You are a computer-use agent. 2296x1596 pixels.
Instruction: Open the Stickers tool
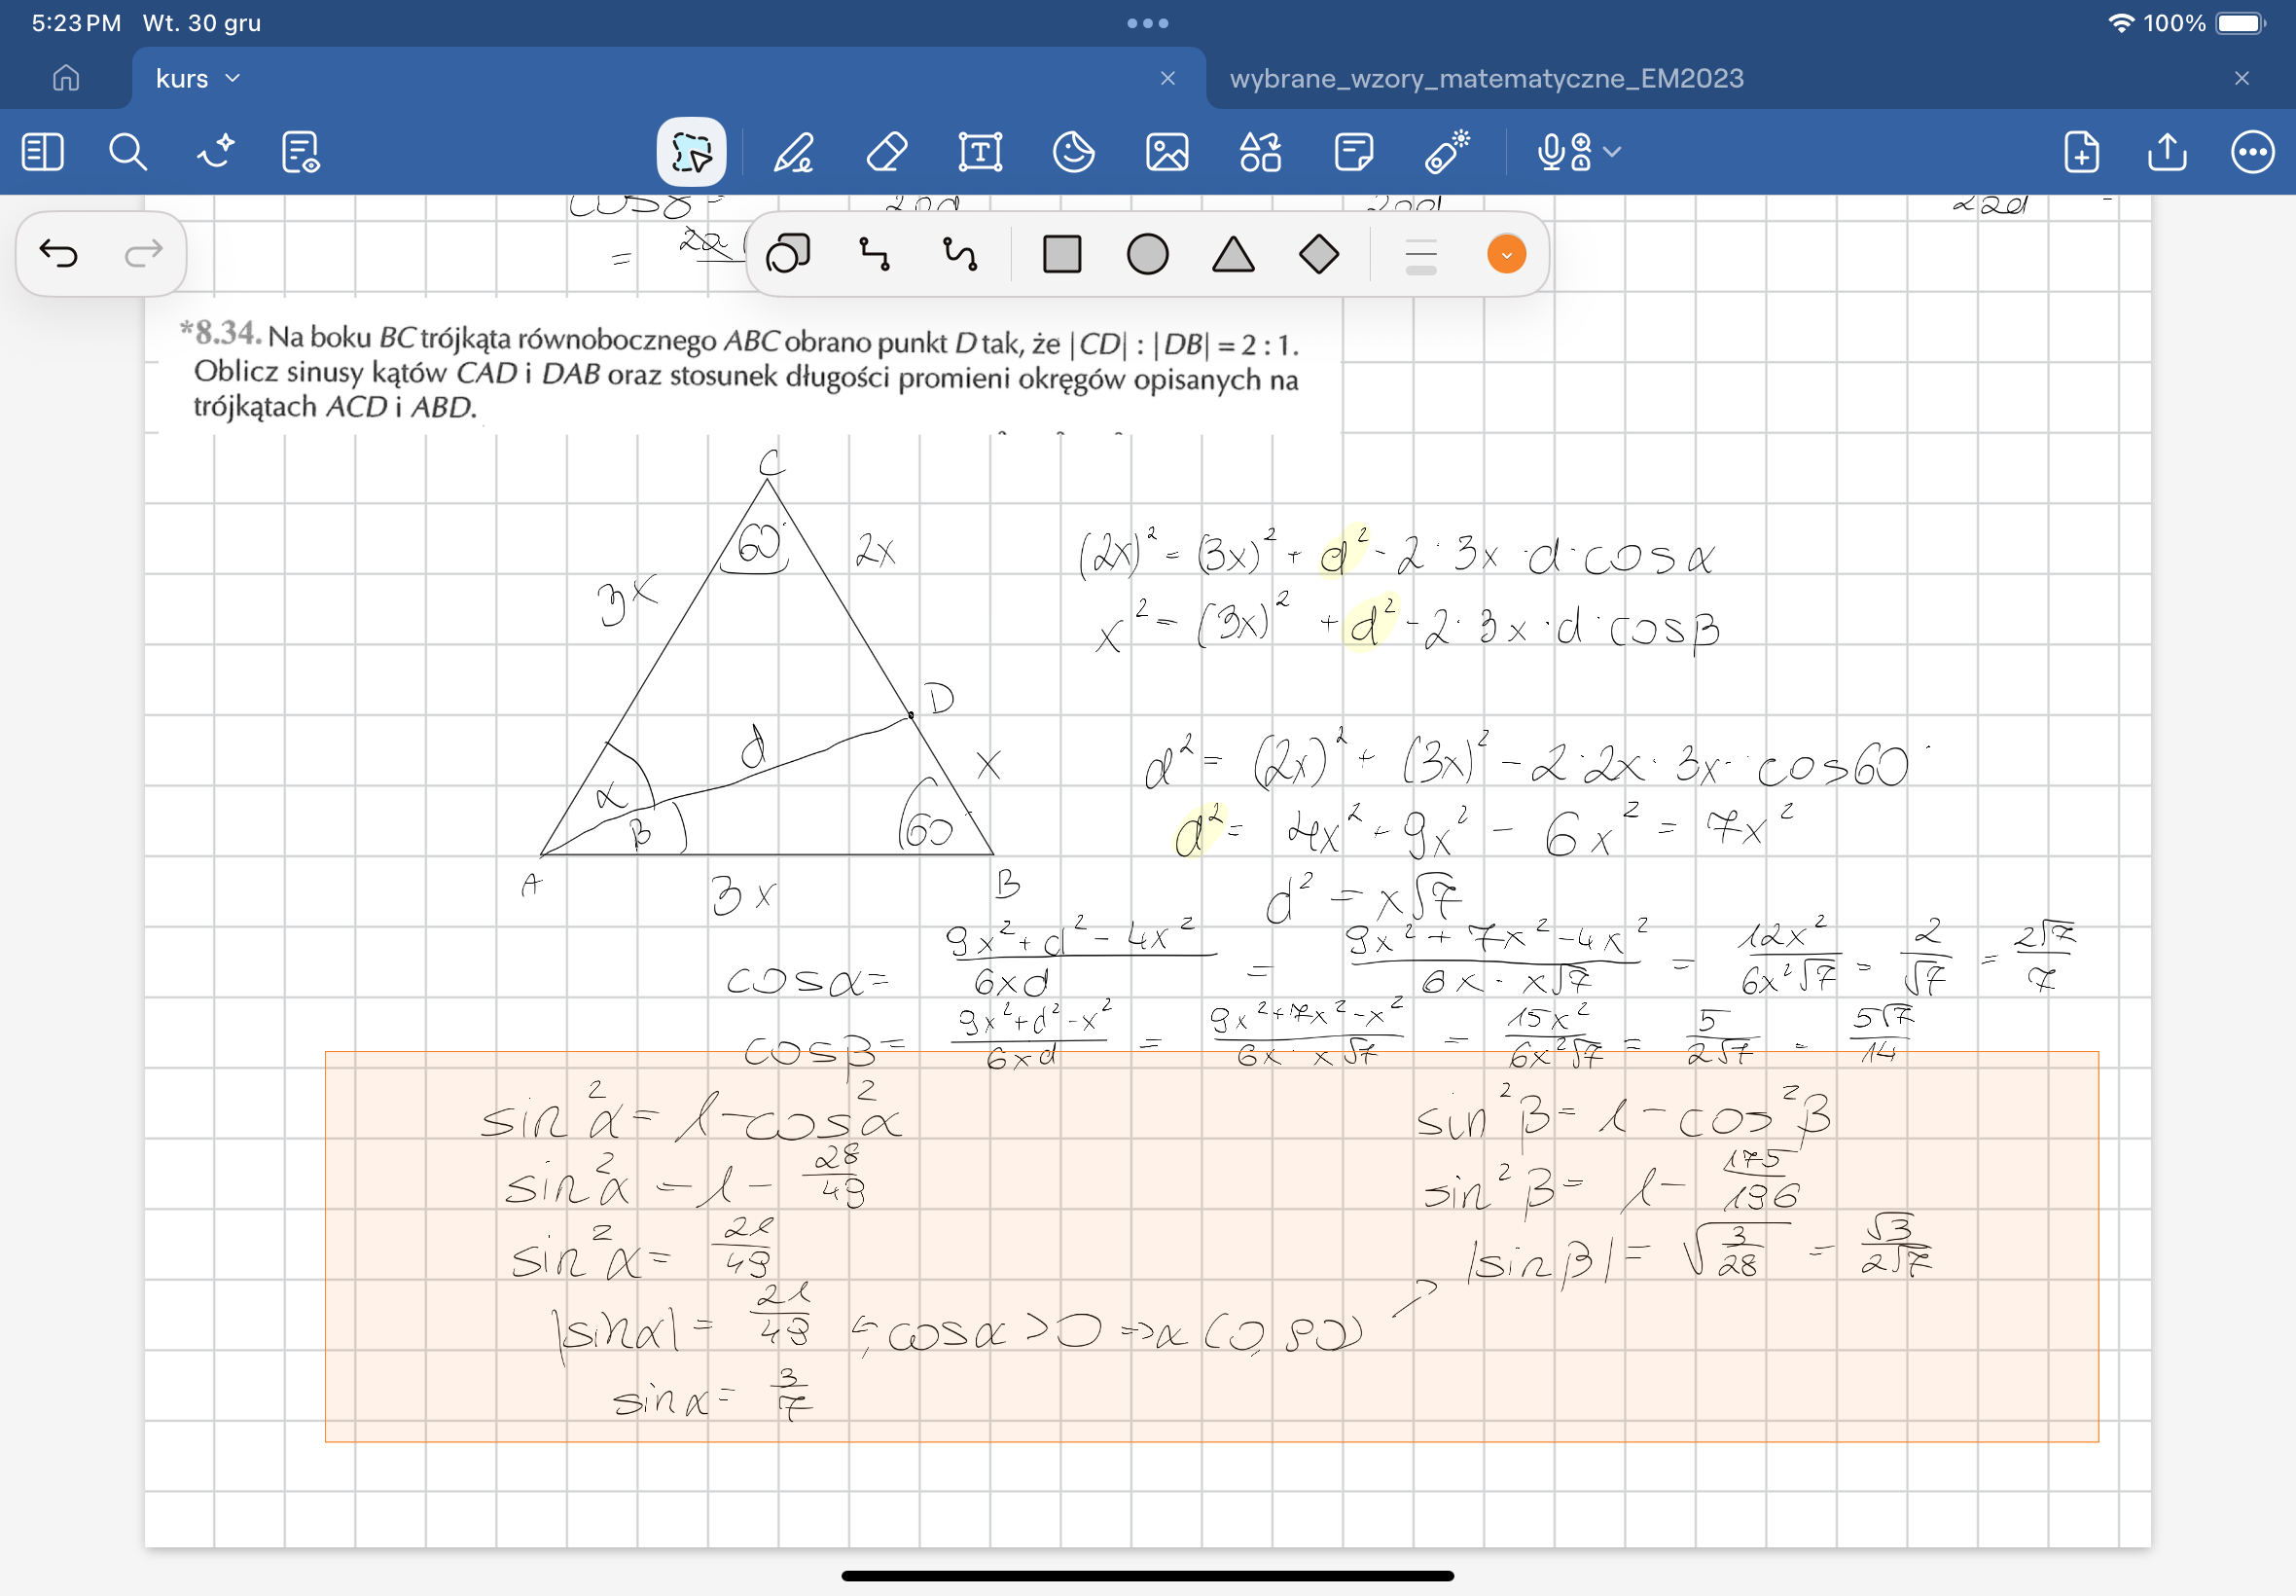point(1073,153)
